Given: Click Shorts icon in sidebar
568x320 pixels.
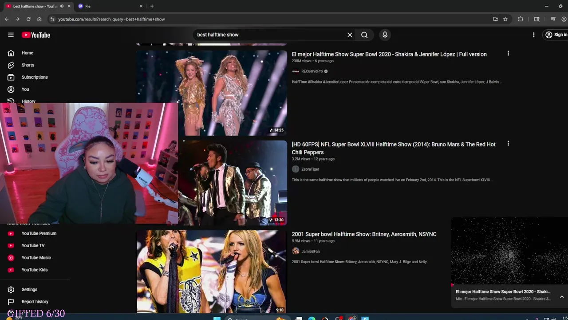Looking at the screenshot, I should [x=11, y=65].
